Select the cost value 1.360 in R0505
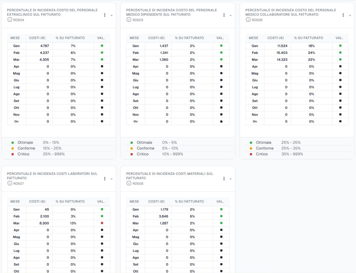This screenshot has width=356, height=273. click(x=164, y=59)
